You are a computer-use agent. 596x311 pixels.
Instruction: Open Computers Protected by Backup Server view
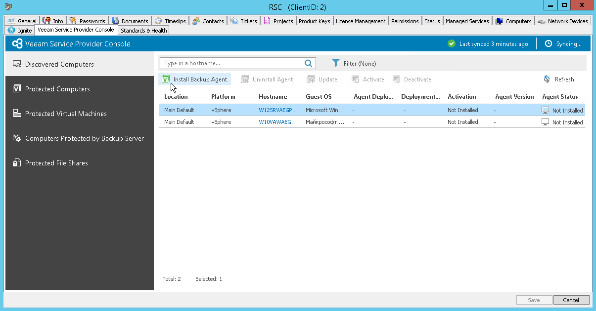pyautogui.click(x=84, y=138)
